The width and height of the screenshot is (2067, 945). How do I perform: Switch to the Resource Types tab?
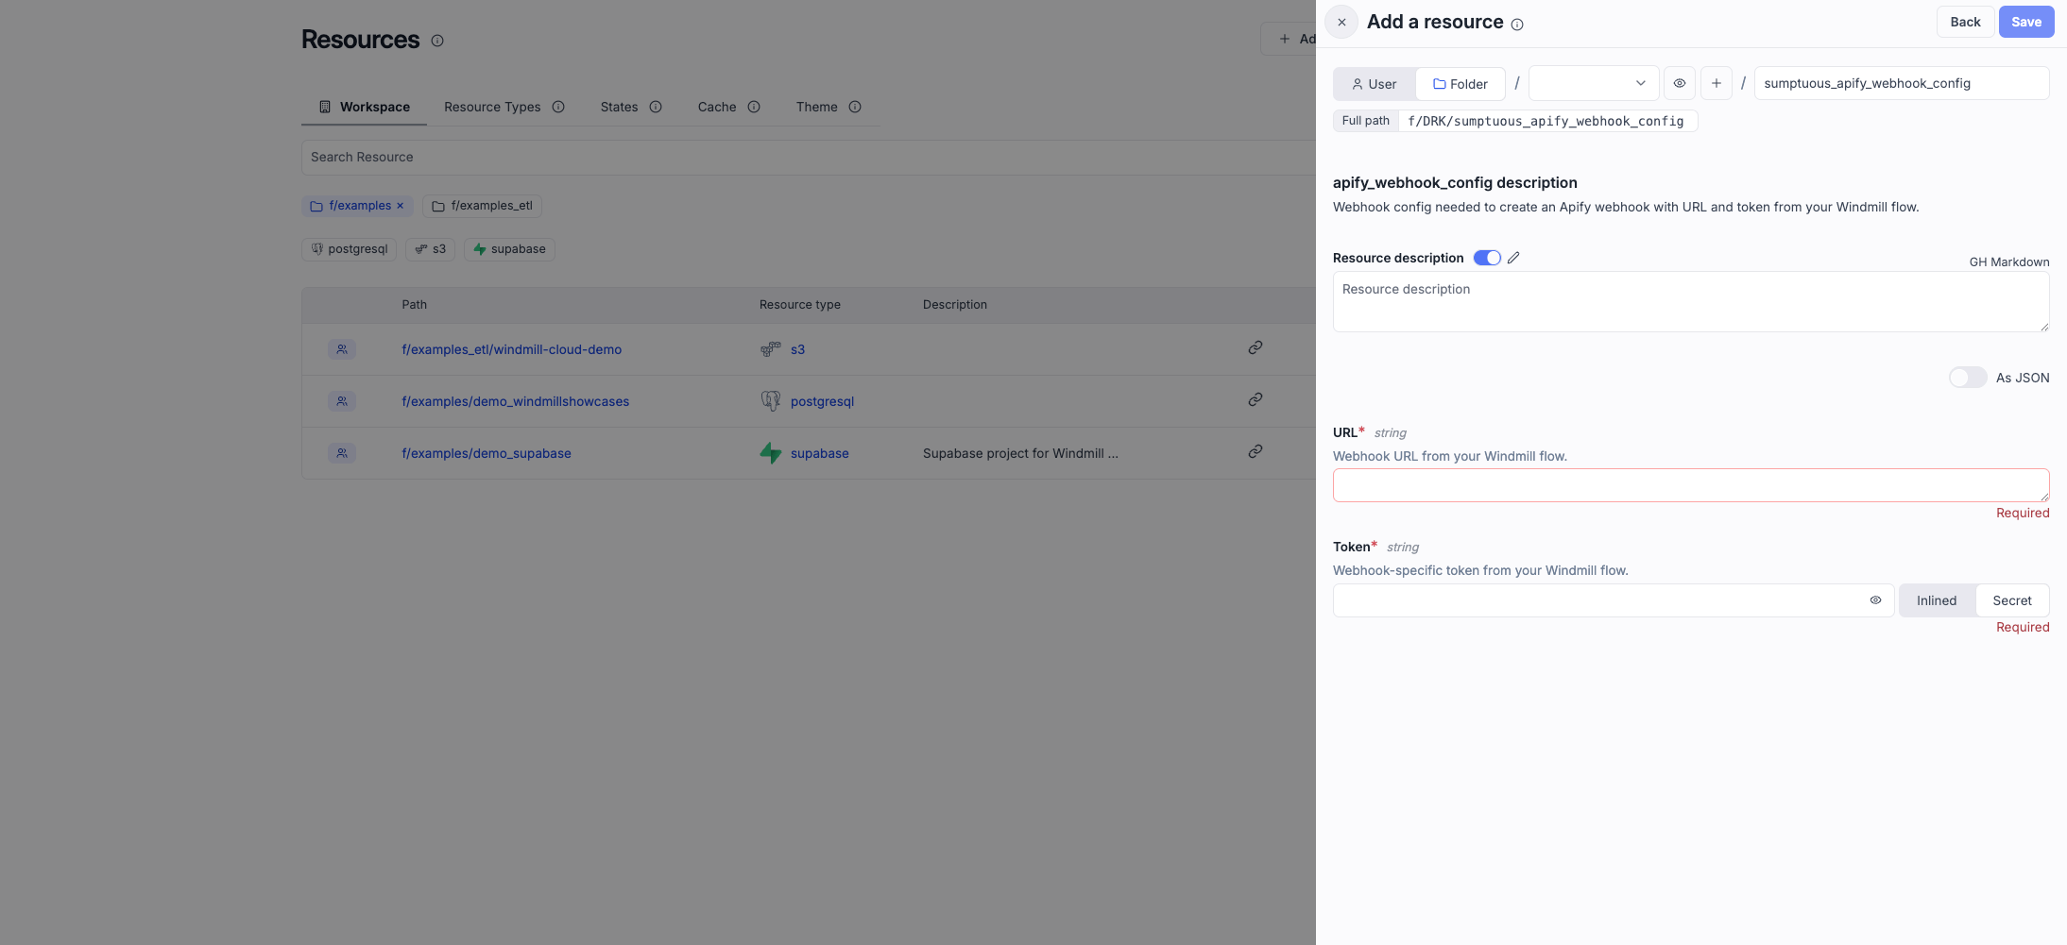point(491,107)
